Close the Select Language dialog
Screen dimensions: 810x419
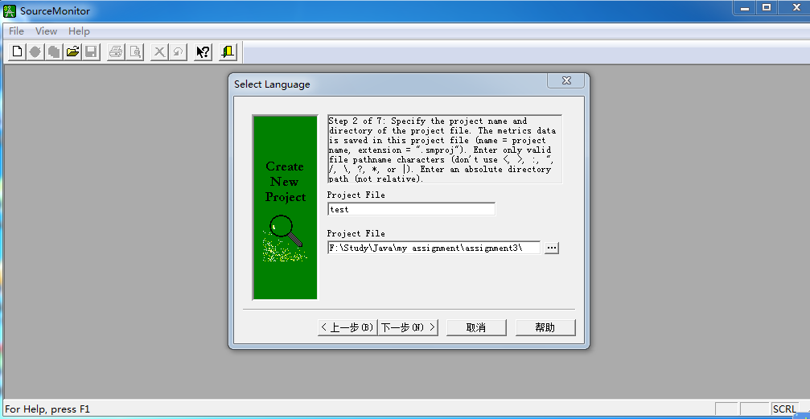pos(566,80)
